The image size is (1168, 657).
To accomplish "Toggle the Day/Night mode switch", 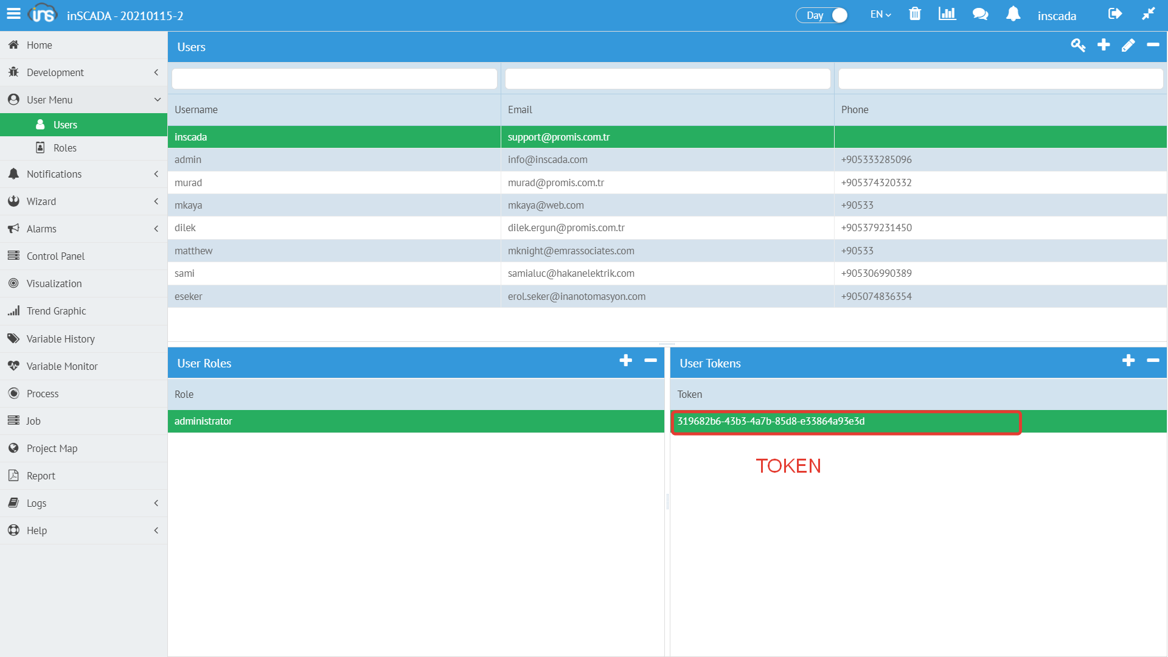I will (822, 15).
